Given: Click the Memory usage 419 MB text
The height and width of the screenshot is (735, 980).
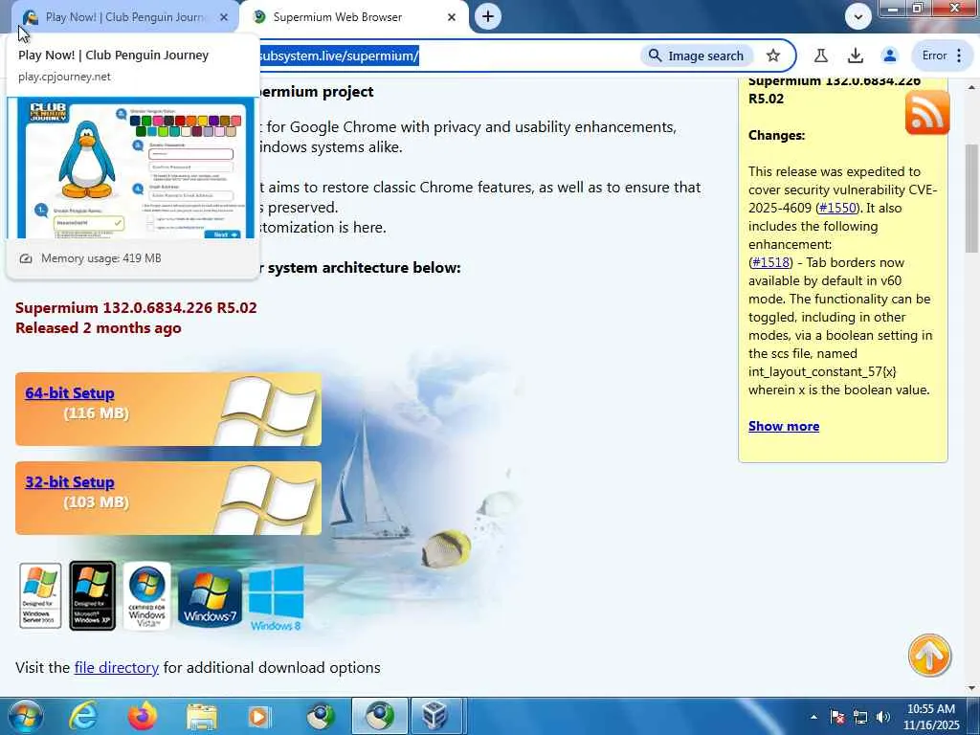Looking at the screenshot, I should click(x=101, y=258).
